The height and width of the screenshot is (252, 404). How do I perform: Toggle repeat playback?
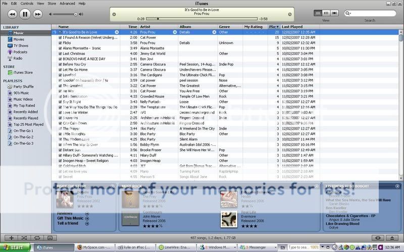point(37,238)
